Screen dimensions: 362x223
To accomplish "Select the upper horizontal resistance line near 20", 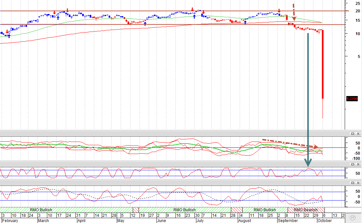I will point(174,11).
